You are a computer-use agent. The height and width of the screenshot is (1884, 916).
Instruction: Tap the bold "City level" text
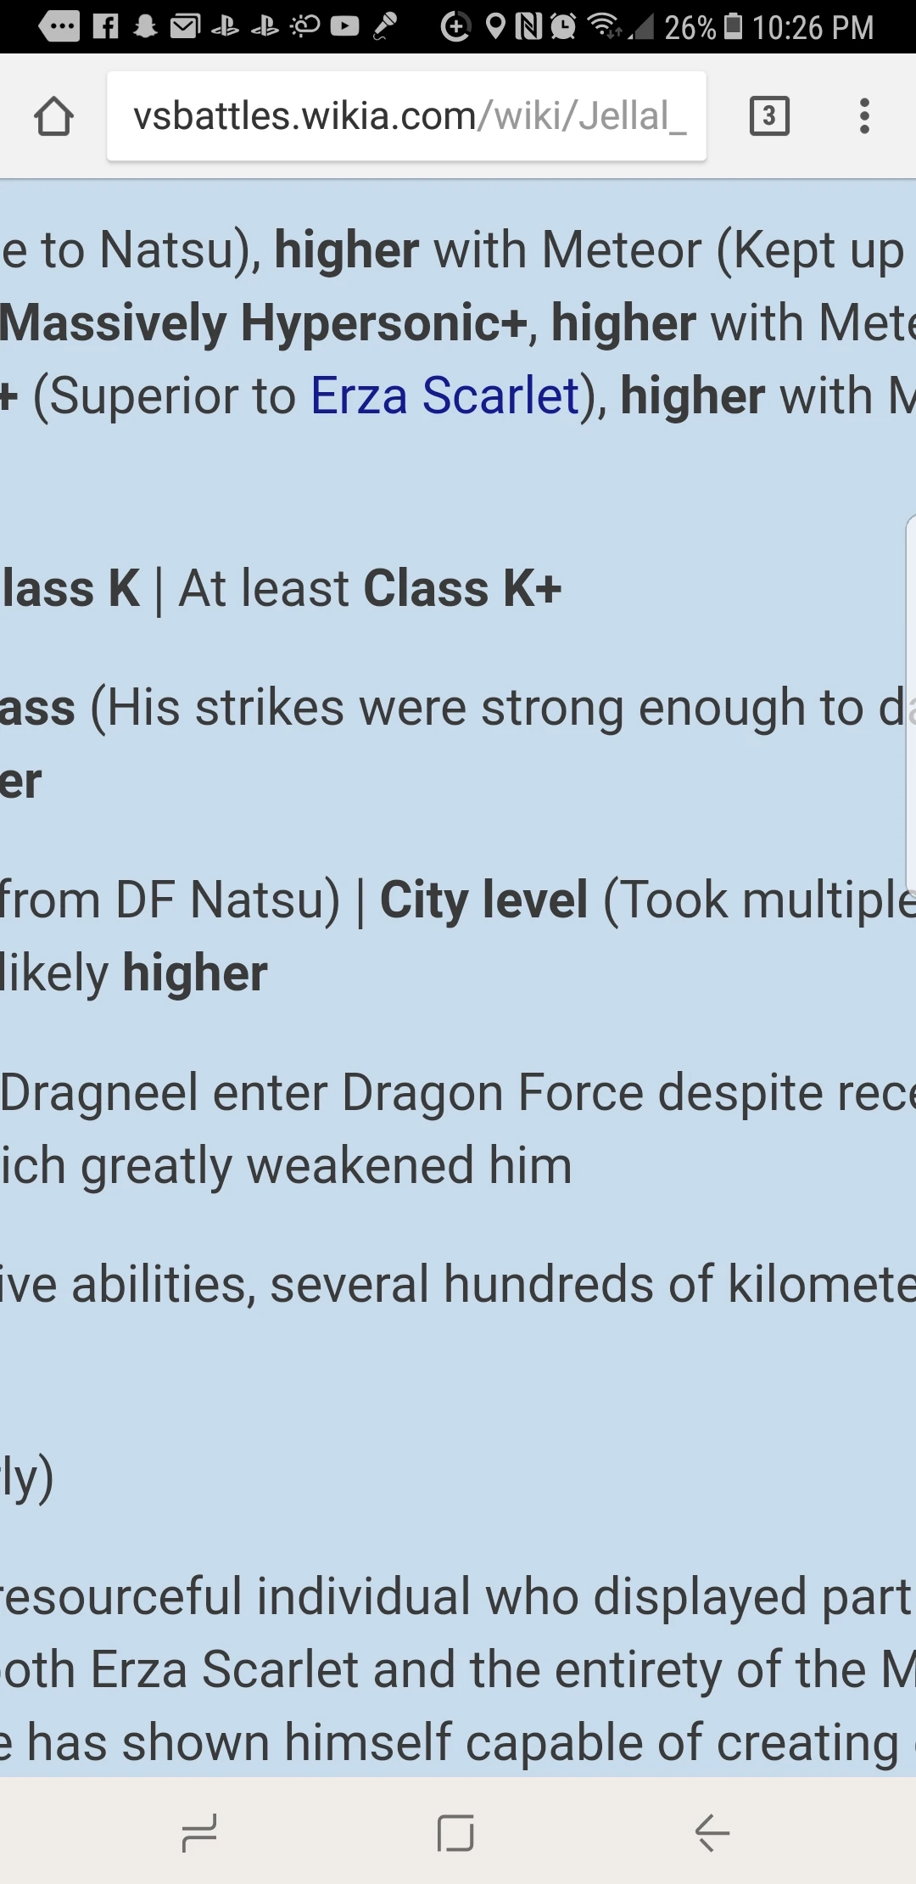(x=483, y=900)
